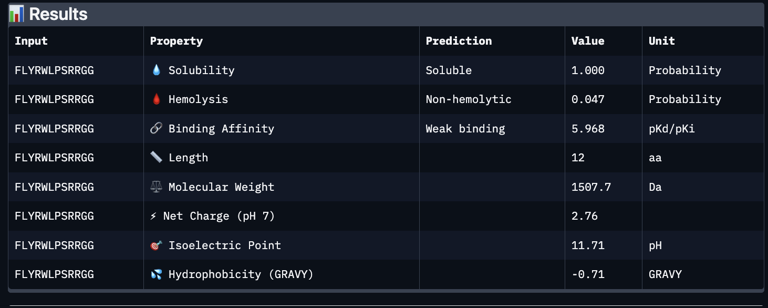768x308 pixels.
Task: Click the 11.71 isoelectric point value
Action: pos(588,245)
